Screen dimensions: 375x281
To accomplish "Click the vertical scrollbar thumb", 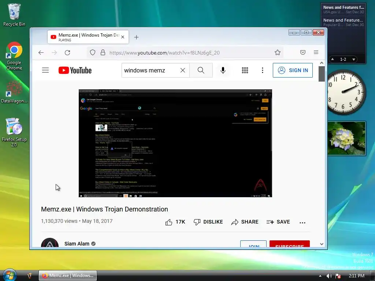I will click(322, 74).
